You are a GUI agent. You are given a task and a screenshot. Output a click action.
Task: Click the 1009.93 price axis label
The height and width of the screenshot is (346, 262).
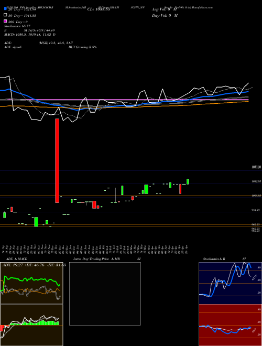[256, 196]
